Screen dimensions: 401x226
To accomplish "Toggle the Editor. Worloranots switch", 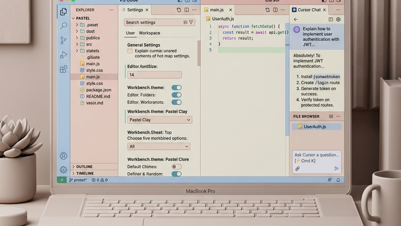I will pos(177,102).
